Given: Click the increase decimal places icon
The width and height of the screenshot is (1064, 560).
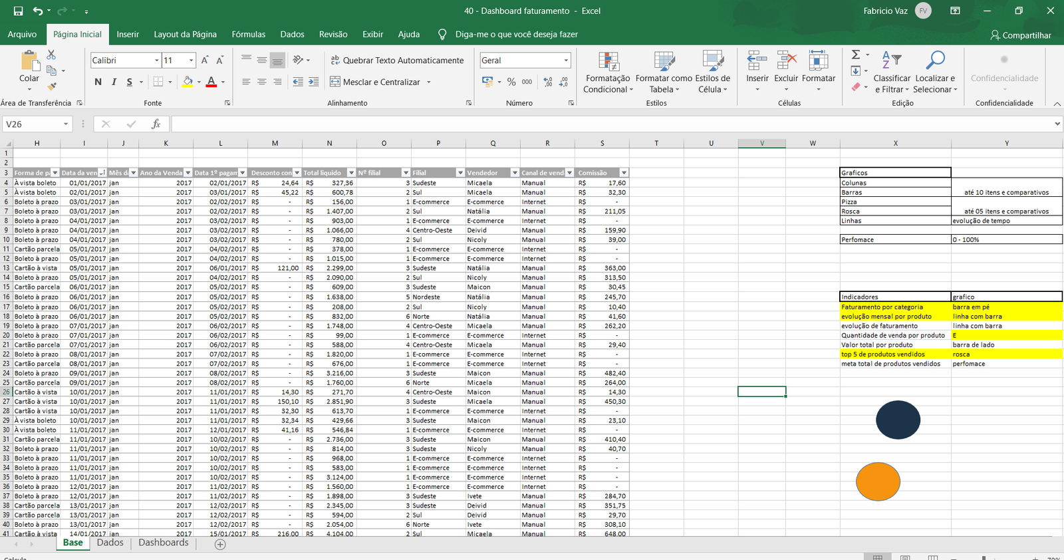Looking at the screenshot, I should click(x=548, y=82).
